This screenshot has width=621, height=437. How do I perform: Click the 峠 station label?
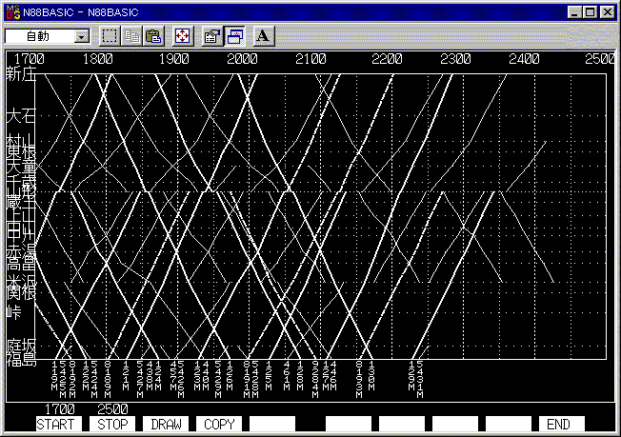click(x=14, y=312)
